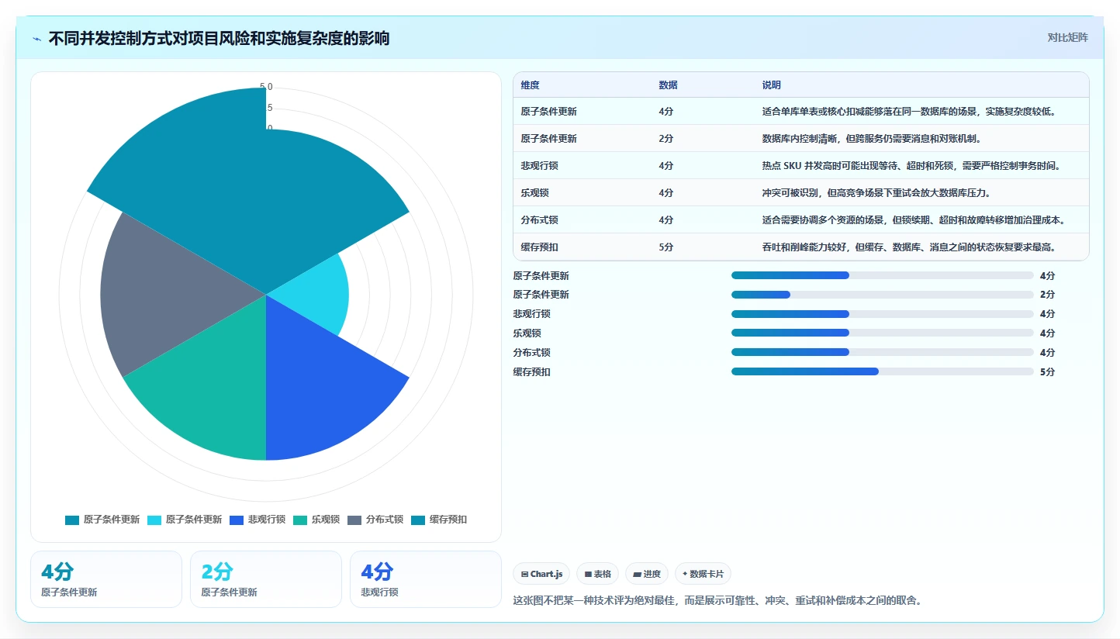Toggle the cyan 原子条件更新 legend entry
The width and height of the screenshot is (1120, 639).
(185, 520)
